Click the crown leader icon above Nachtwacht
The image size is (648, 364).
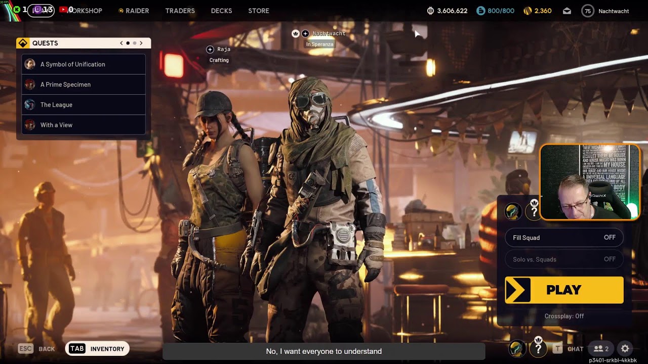point(296,33)
